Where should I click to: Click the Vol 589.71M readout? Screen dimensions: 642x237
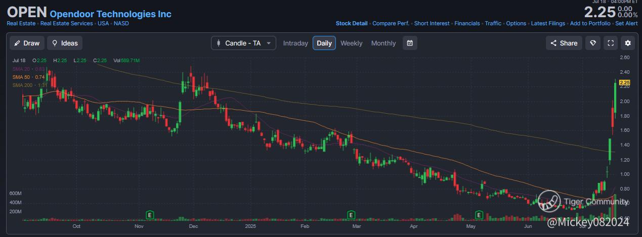tap(126, 61)
